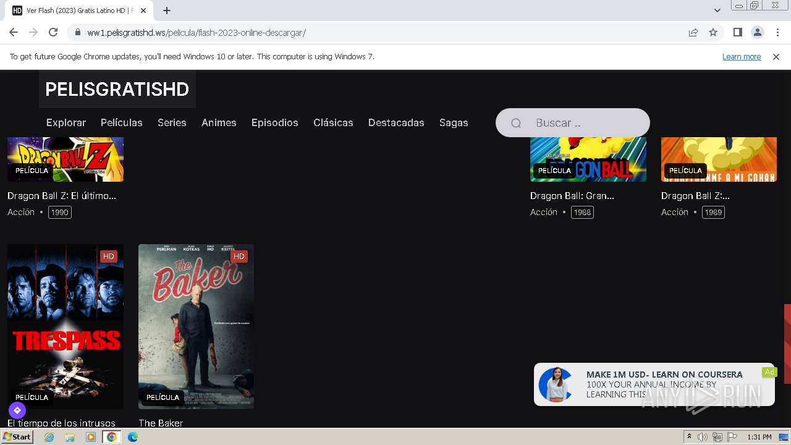Open the side panel icon
Viewport: 791px width, 445px height.
click(x=737, y=32)
